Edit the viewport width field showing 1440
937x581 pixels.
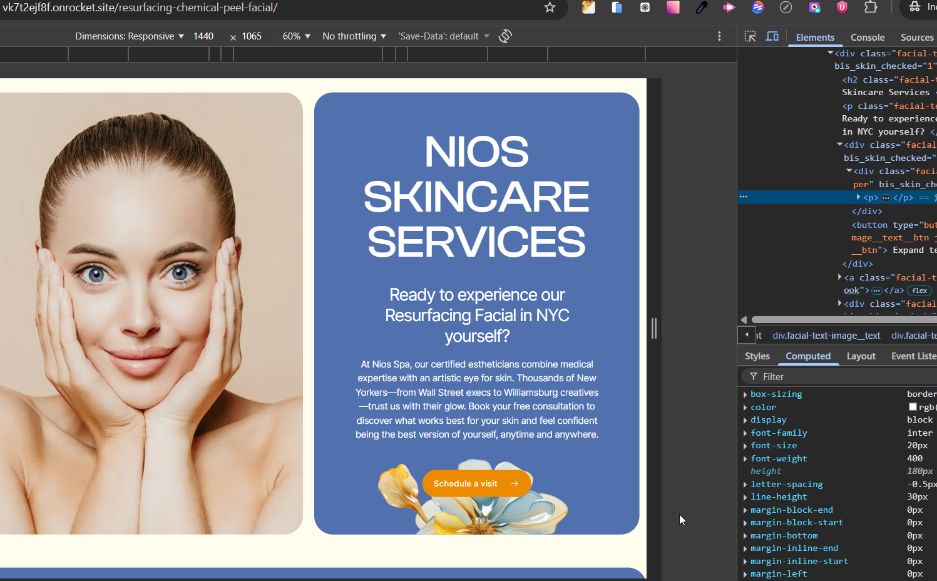[x=204, y=36]
